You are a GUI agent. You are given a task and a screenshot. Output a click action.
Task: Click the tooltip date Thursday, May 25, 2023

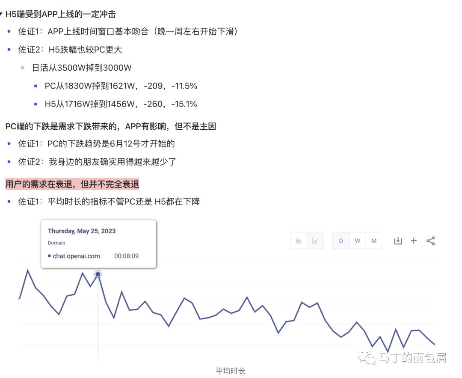(82, 231)
